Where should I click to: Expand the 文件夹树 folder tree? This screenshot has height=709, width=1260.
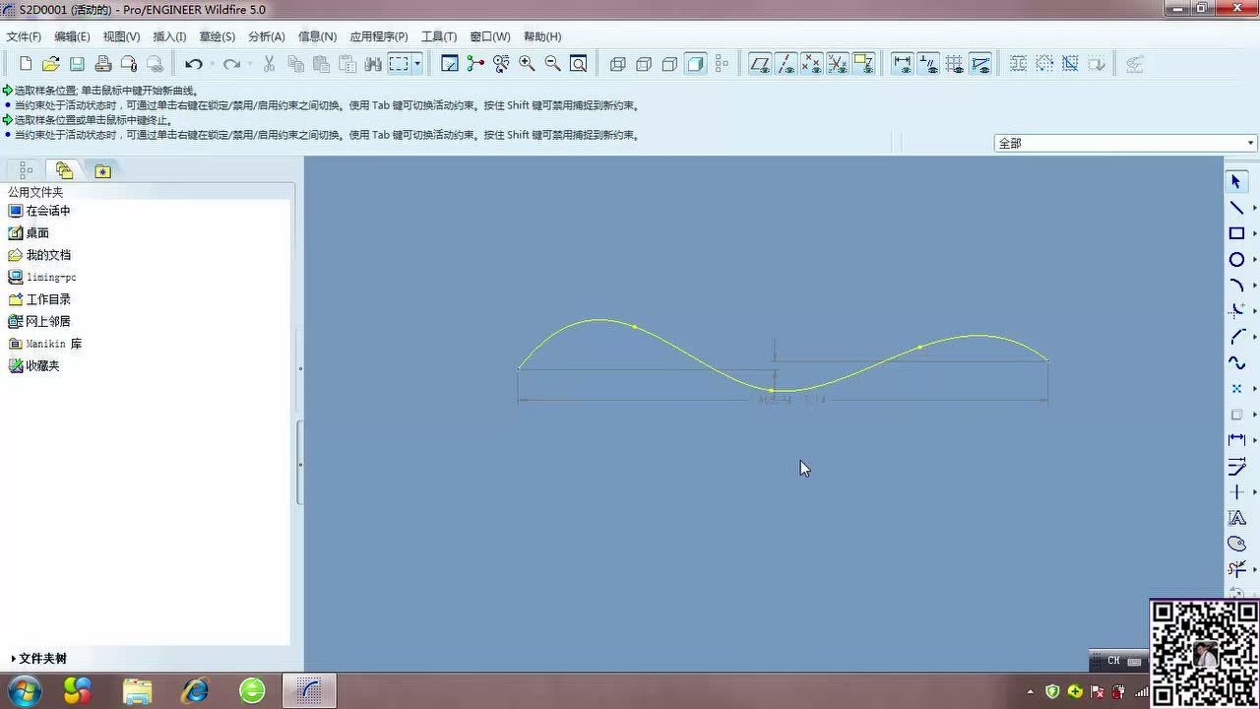coord(39,659)
